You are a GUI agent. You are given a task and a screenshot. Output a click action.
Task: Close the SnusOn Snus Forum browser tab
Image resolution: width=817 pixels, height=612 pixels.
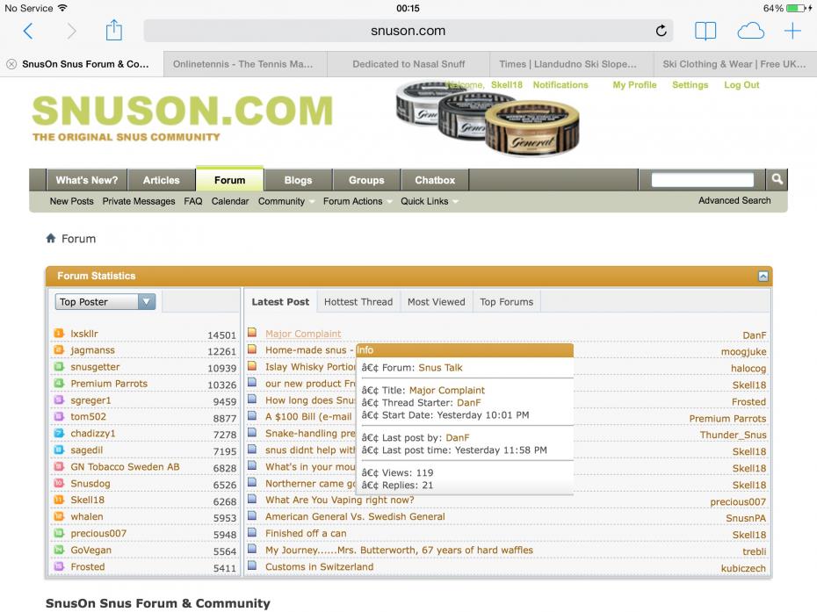click(x=11, y=64)
